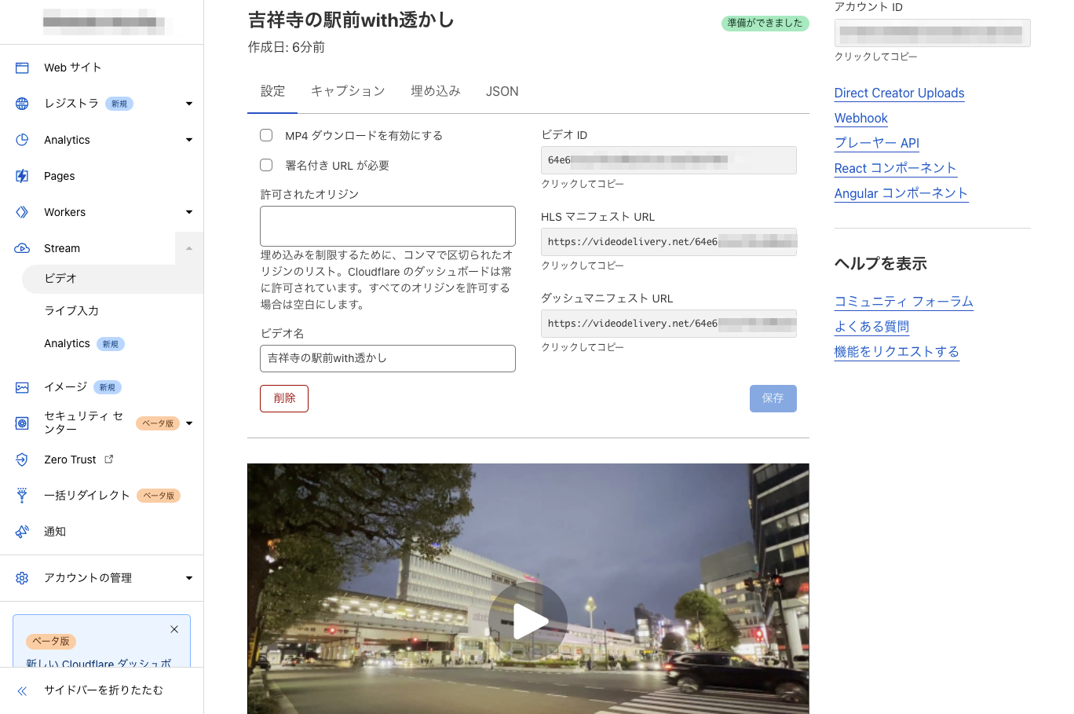Viewport: 1074px width, 714px height.
Task: Expand the Analytics sidebar menu
Action: point(188,139)
